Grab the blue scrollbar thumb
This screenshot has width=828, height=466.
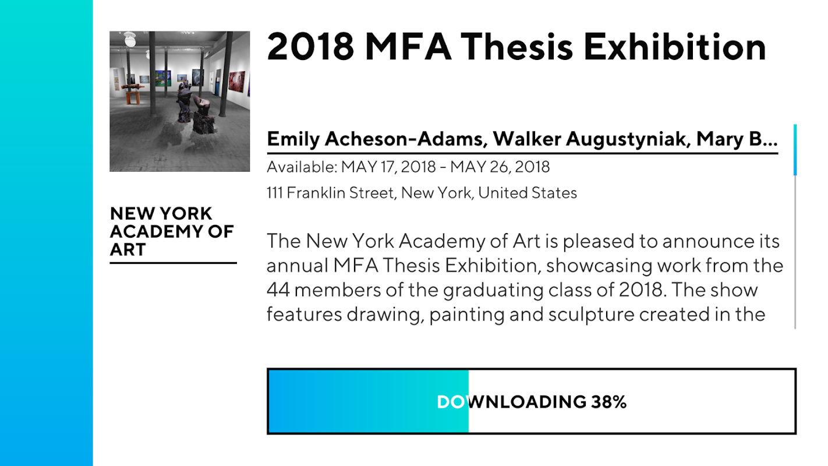tap(795, 150)
